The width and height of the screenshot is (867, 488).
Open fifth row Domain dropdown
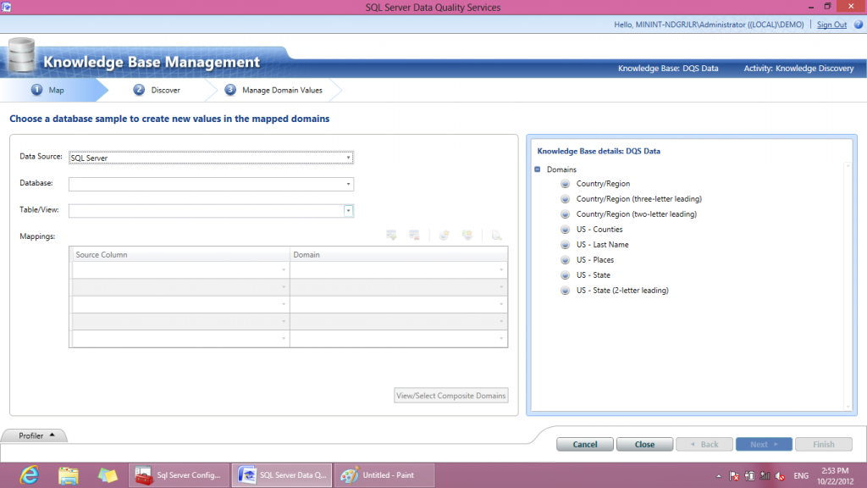coord(501,339)
